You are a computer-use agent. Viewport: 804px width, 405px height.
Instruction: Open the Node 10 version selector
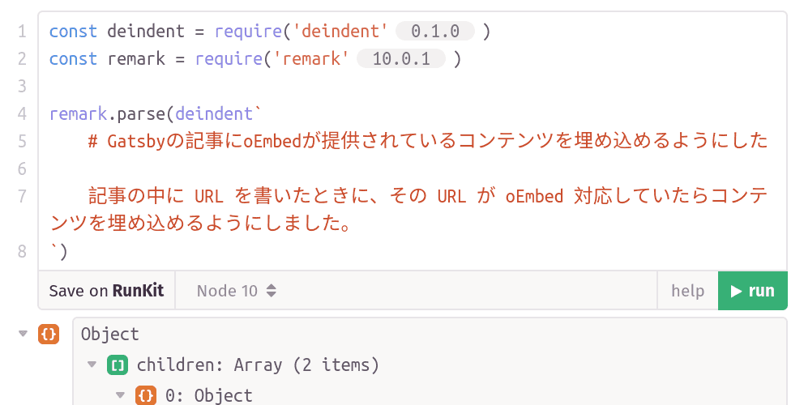(237, 291)
